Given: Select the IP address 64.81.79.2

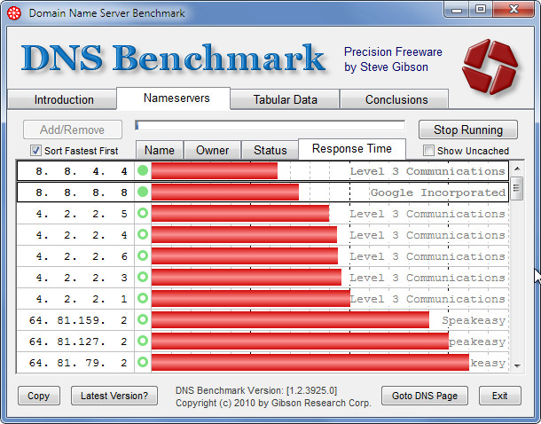Looking at the screenshot, I should pyautogui.click(x=78, y=363).
